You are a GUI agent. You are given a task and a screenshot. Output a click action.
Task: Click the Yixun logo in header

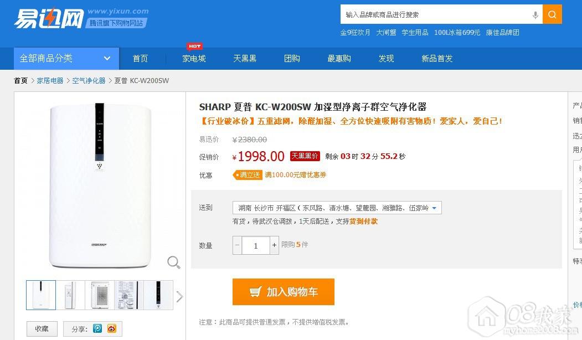[49, 19]
